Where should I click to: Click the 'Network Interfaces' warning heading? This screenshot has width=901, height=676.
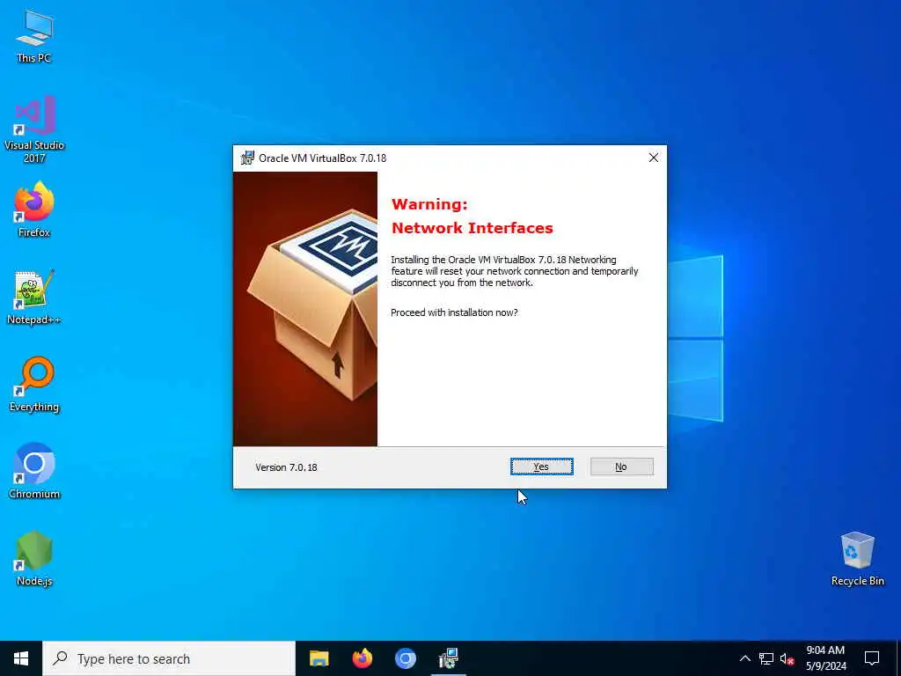[x=472, y=228]
